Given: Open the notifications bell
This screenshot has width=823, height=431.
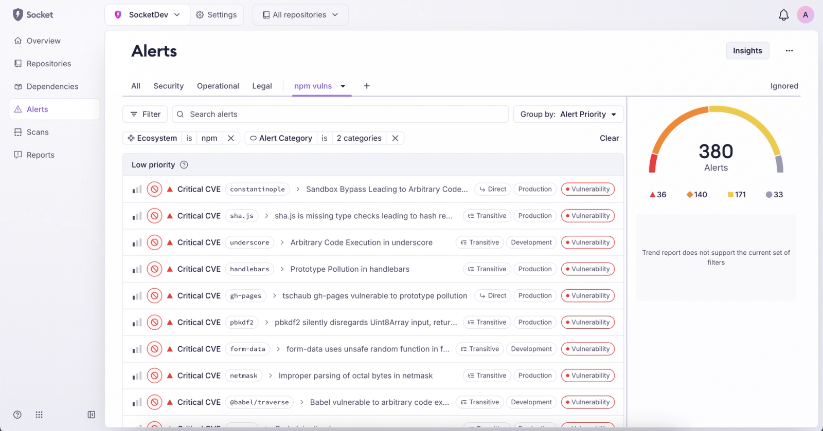Looking at the screenshot, I should click(783, 15).
